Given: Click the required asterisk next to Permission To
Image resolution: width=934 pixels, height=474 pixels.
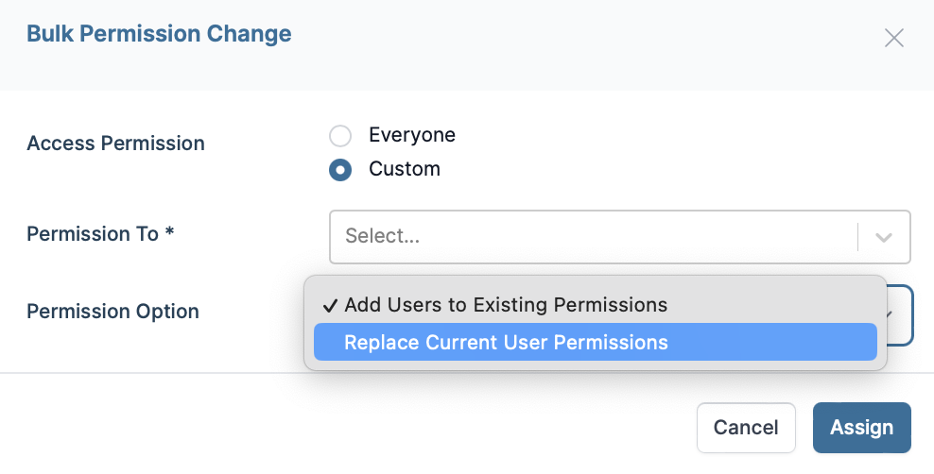Looking at the screenshot, I should (x=169, y=233).
